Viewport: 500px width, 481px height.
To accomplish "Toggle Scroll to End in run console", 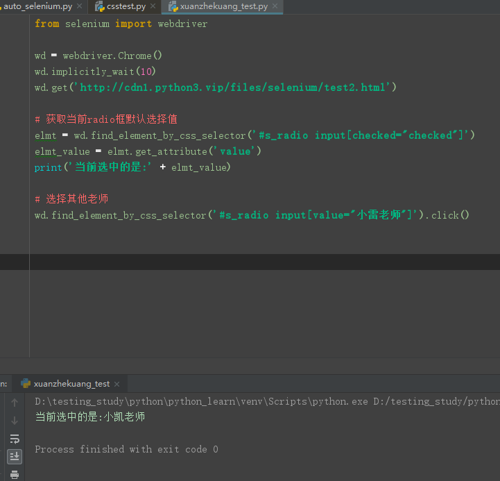I will coord(15,457).
